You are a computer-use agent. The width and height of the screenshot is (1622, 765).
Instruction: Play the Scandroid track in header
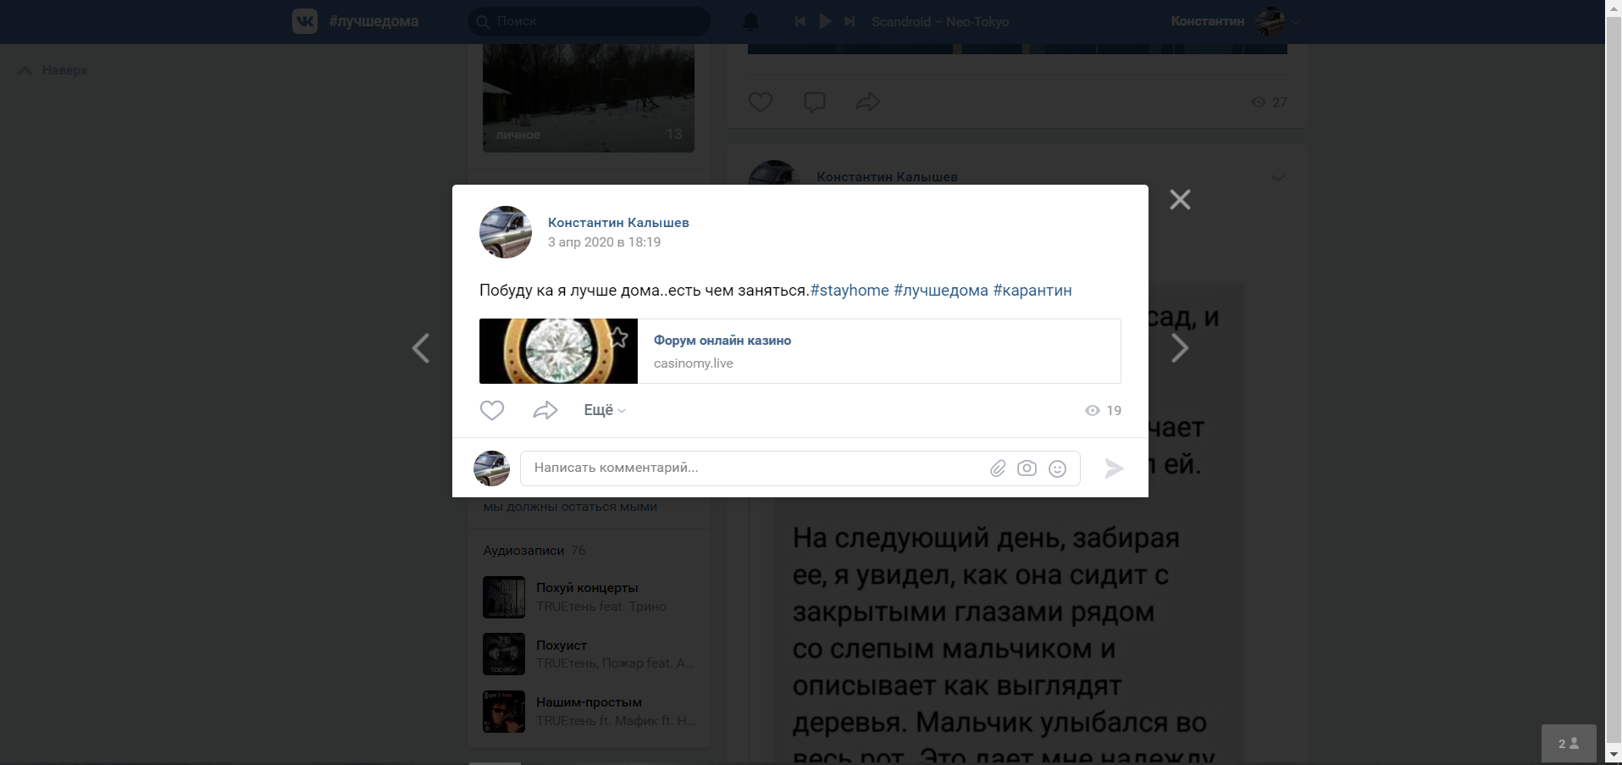825,21
